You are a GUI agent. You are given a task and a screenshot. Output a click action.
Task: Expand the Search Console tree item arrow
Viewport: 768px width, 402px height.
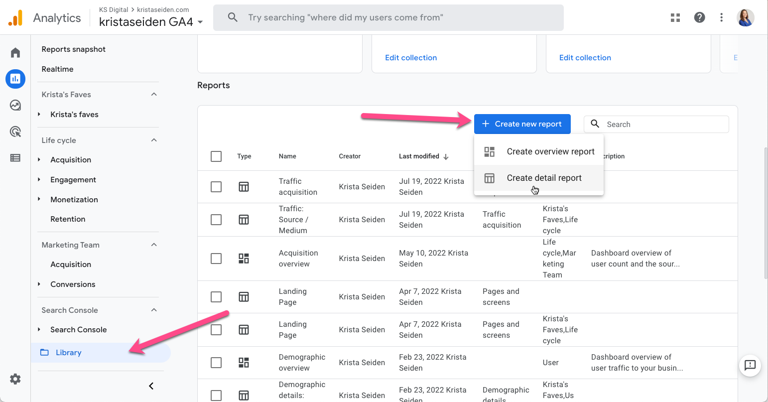pos(39,329)
